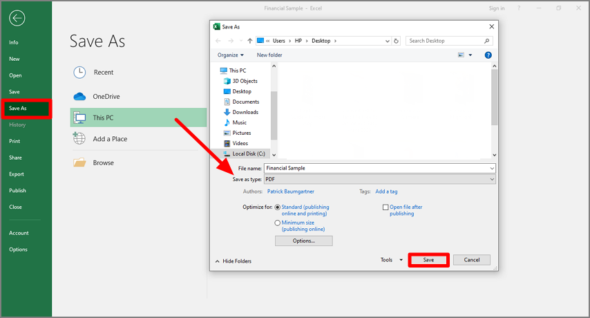This screenshot has width=590, height=318.
Task: Click the author Patrick Baumgartner
Action: point(290,191)
